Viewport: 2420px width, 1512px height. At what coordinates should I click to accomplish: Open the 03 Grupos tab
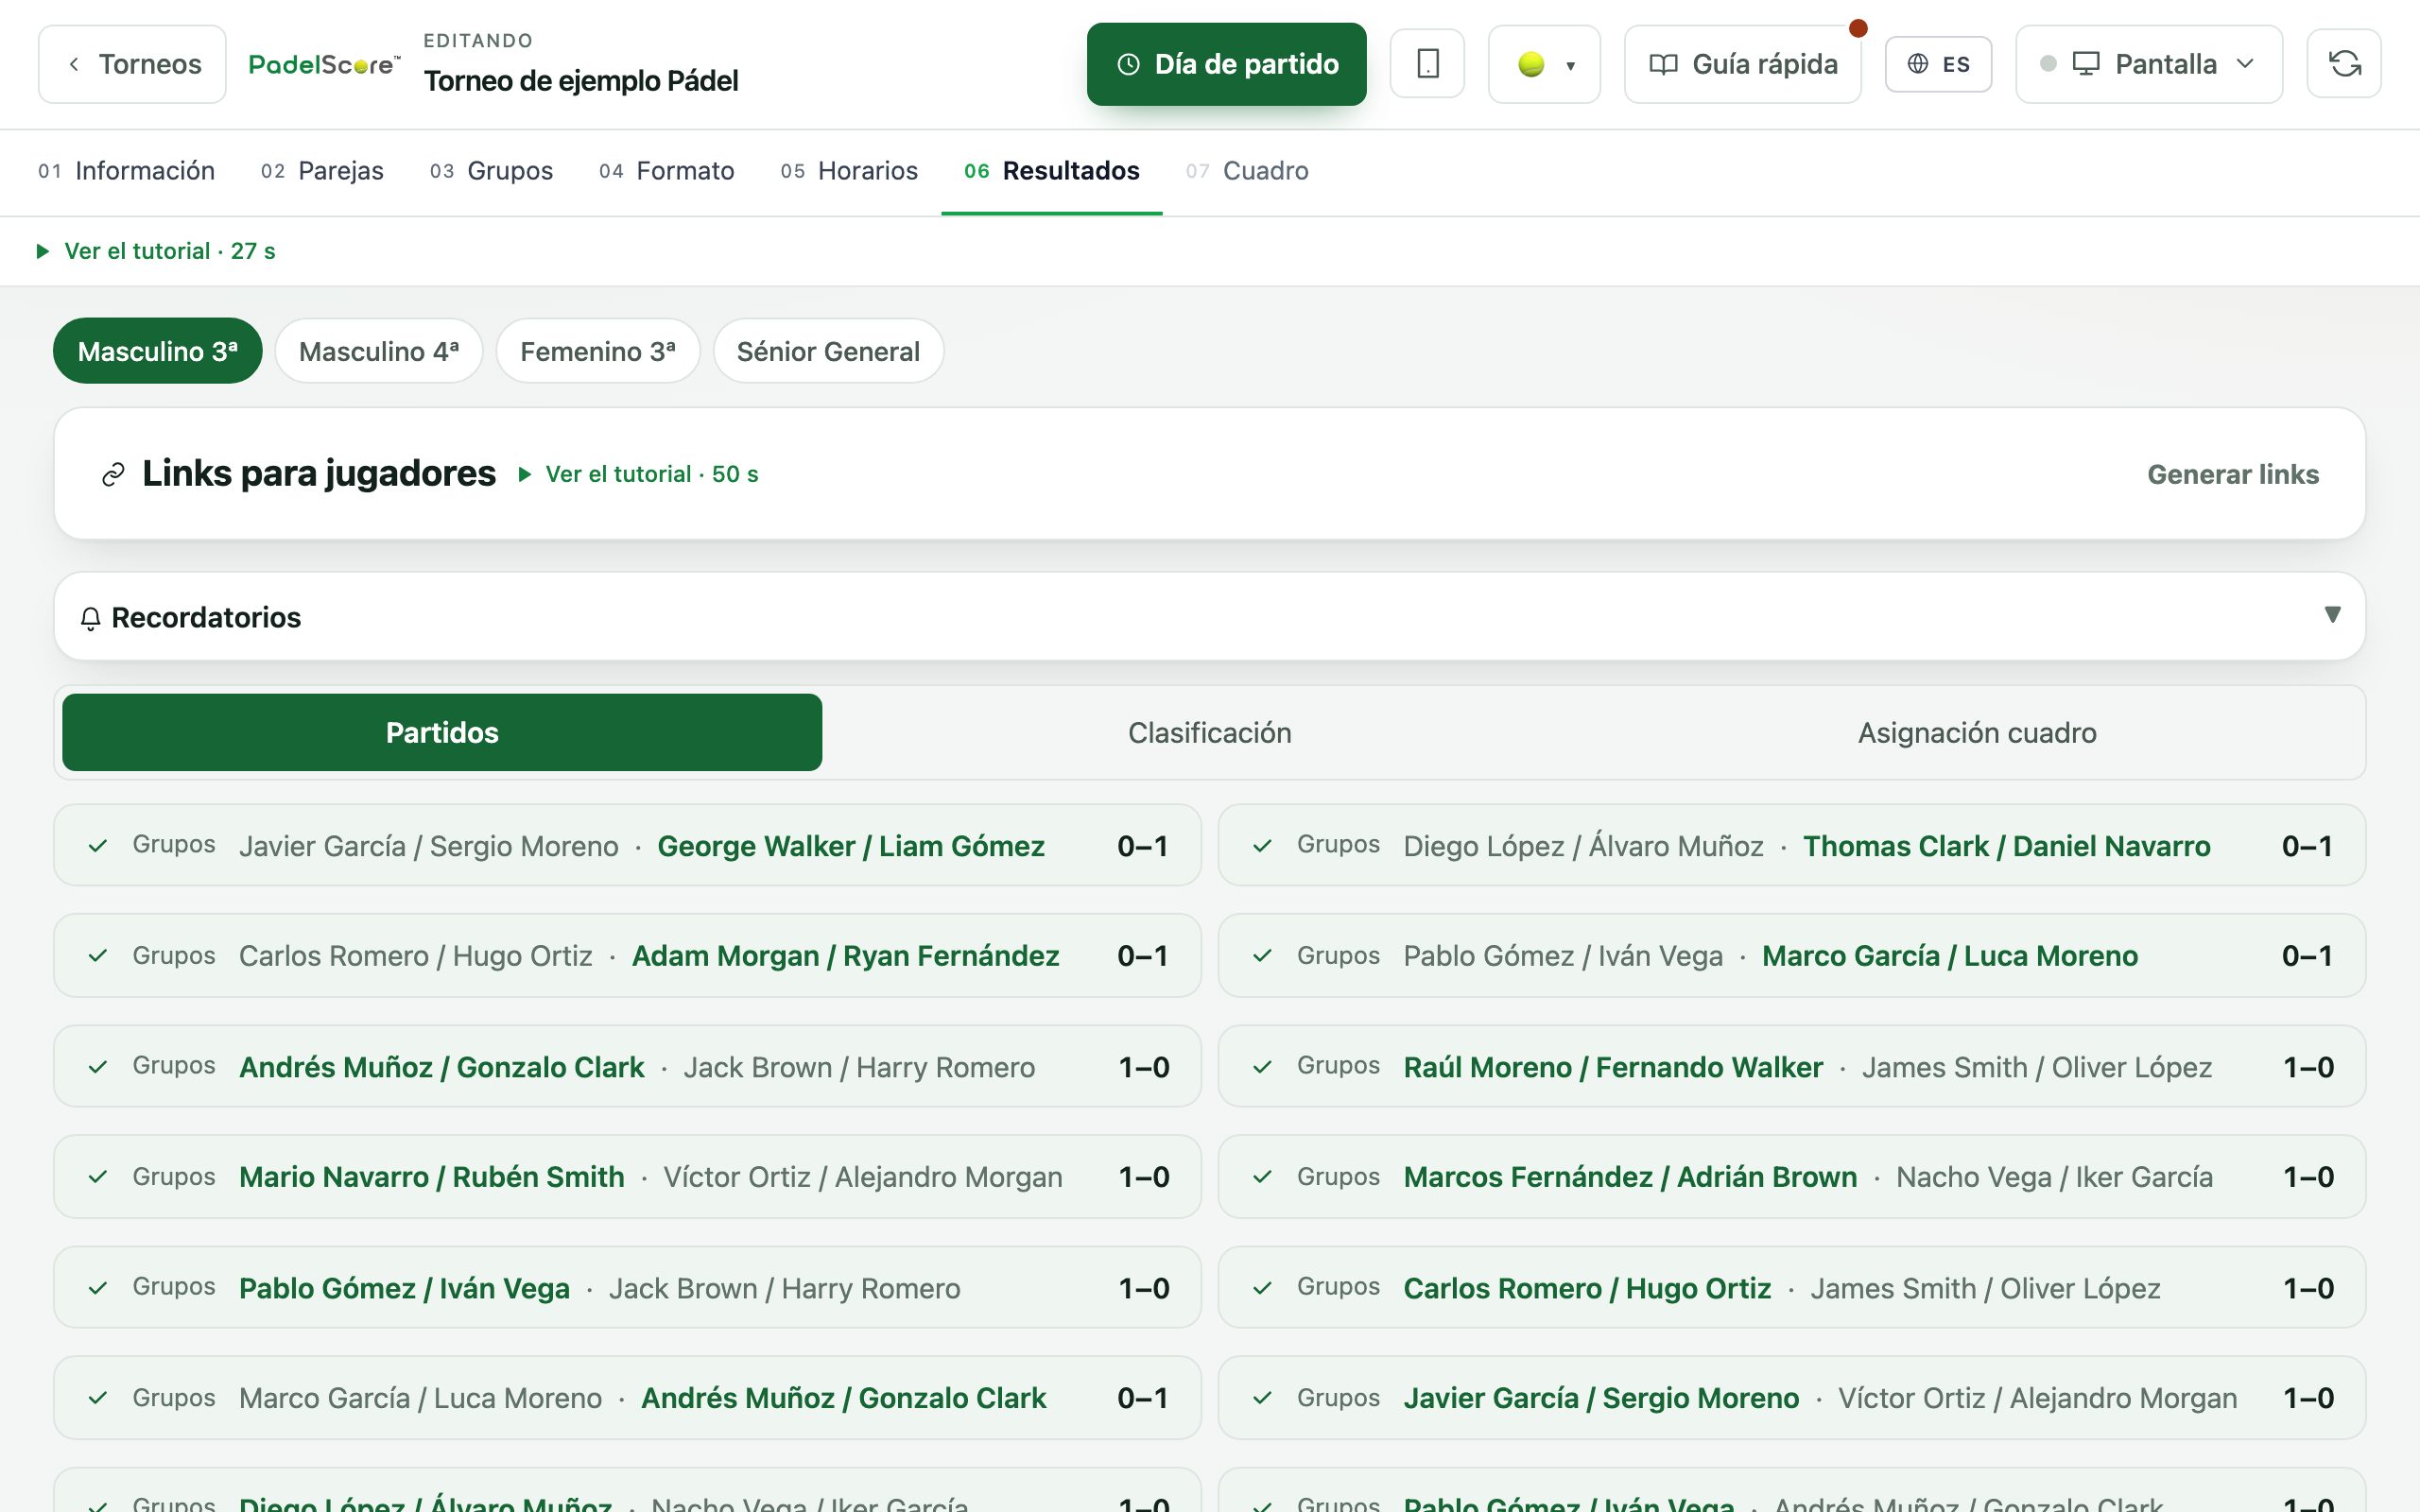[491, 171]
